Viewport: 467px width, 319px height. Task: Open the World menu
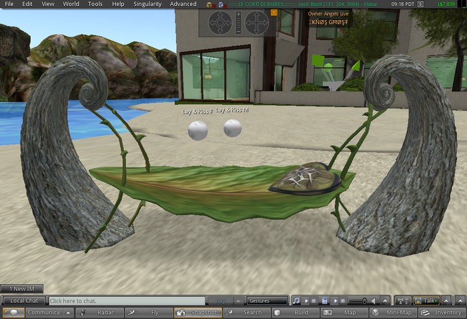71,4
